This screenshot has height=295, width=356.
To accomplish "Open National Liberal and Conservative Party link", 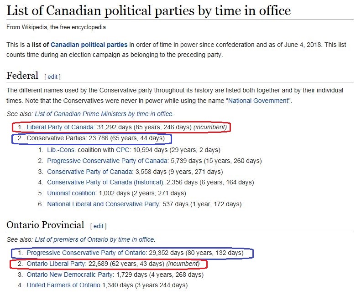I will pos(103,204).
